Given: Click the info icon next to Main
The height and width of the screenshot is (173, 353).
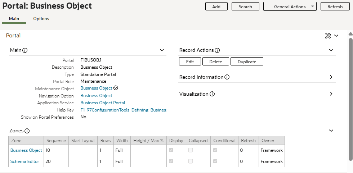Looking at the screenshot, I should pyautogui.click(x=25, y=50).
